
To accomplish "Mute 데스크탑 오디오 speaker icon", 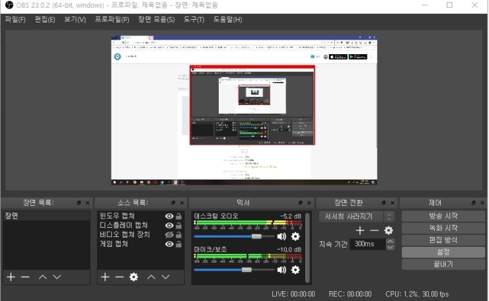I will point(282,236).
